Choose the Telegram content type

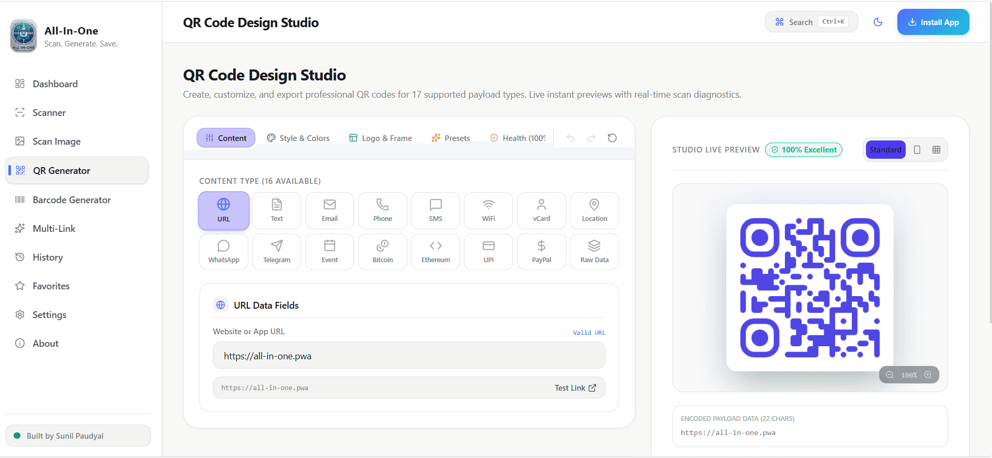click(277, 252)
